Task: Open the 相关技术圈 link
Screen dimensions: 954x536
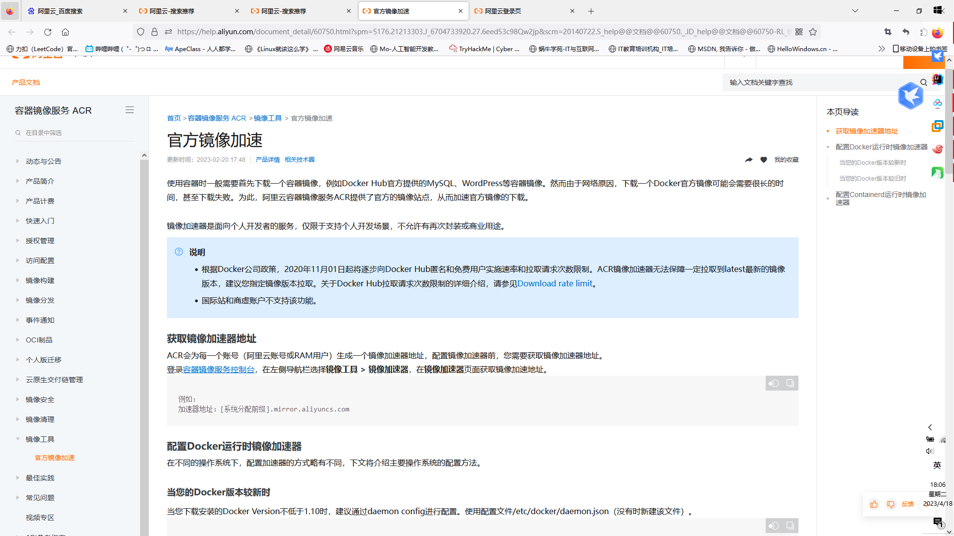Action: [x=300, y=160]
